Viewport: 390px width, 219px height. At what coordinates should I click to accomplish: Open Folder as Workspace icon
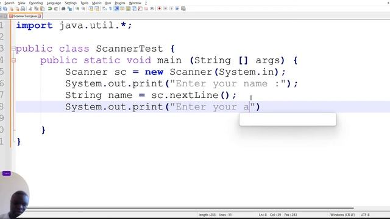tap(146, 9)
